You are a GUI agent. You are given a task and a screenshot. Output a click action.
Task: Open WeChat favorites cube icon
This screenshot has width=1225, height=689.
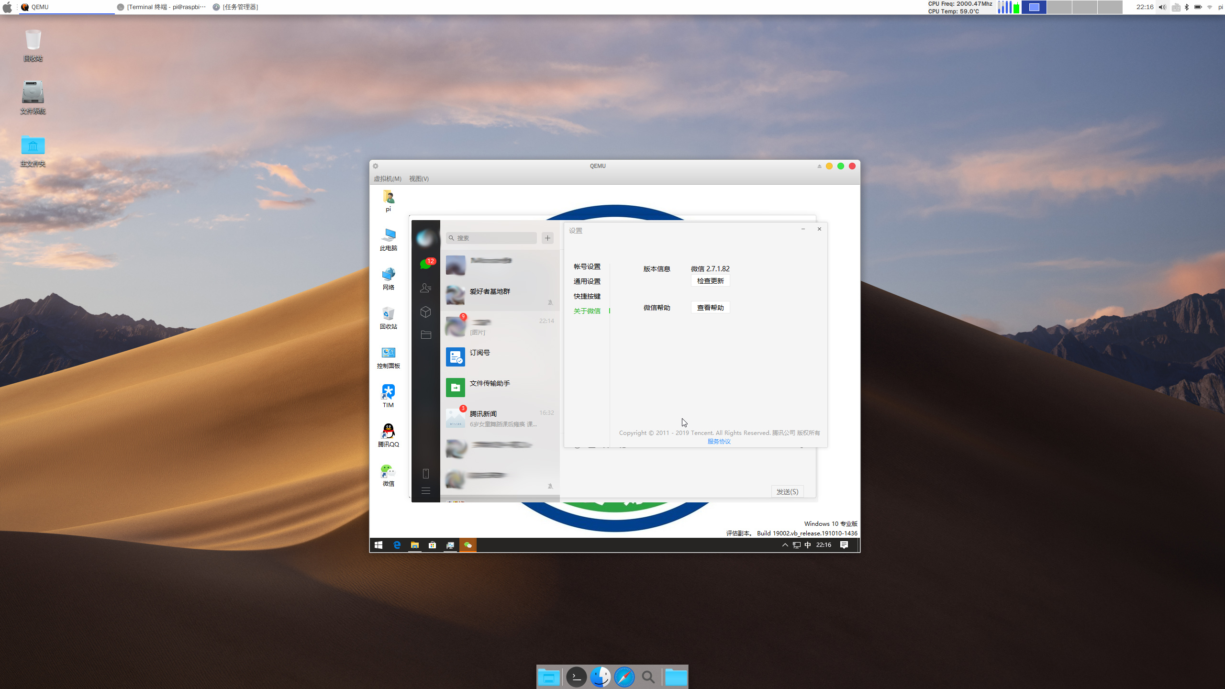[x=425, y=312]
